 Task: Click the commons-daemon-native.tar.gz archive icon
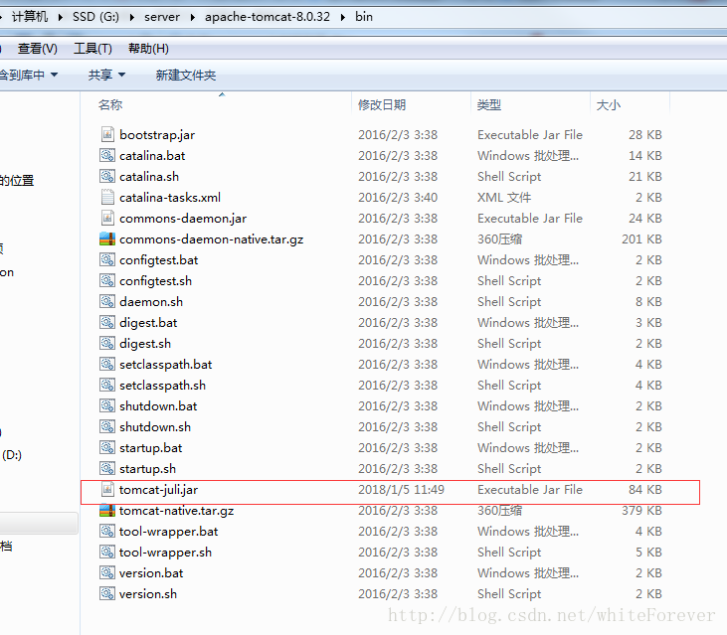coord(107,238)
